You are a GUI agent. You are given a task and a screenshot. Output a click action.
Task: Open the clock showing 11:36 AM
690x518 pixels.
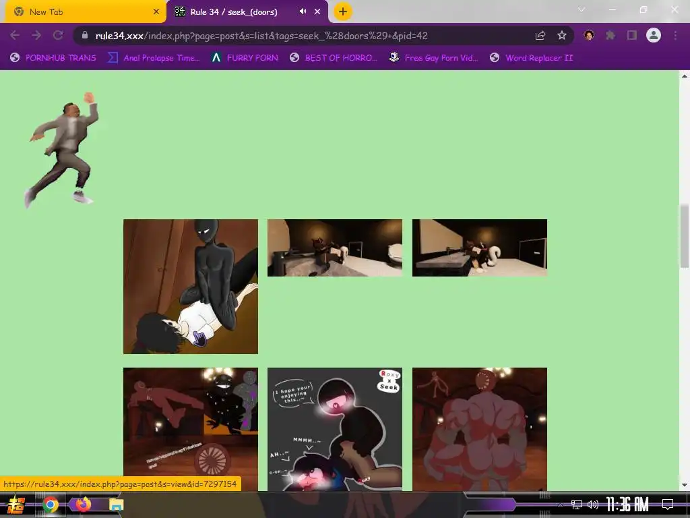tap(628, 505)
